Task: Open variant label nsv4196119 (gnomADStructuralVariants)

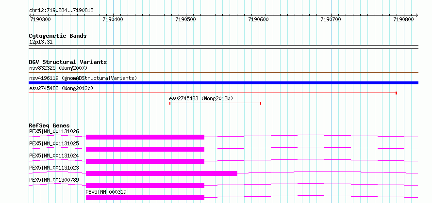Action: [83, 78]
